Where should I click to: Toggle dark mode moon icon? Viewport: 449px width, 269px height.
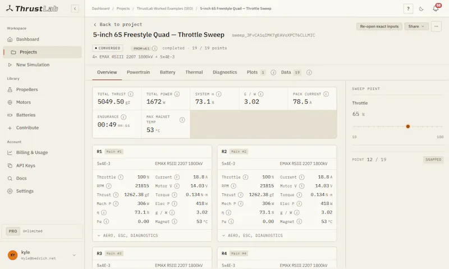point(421,8)
